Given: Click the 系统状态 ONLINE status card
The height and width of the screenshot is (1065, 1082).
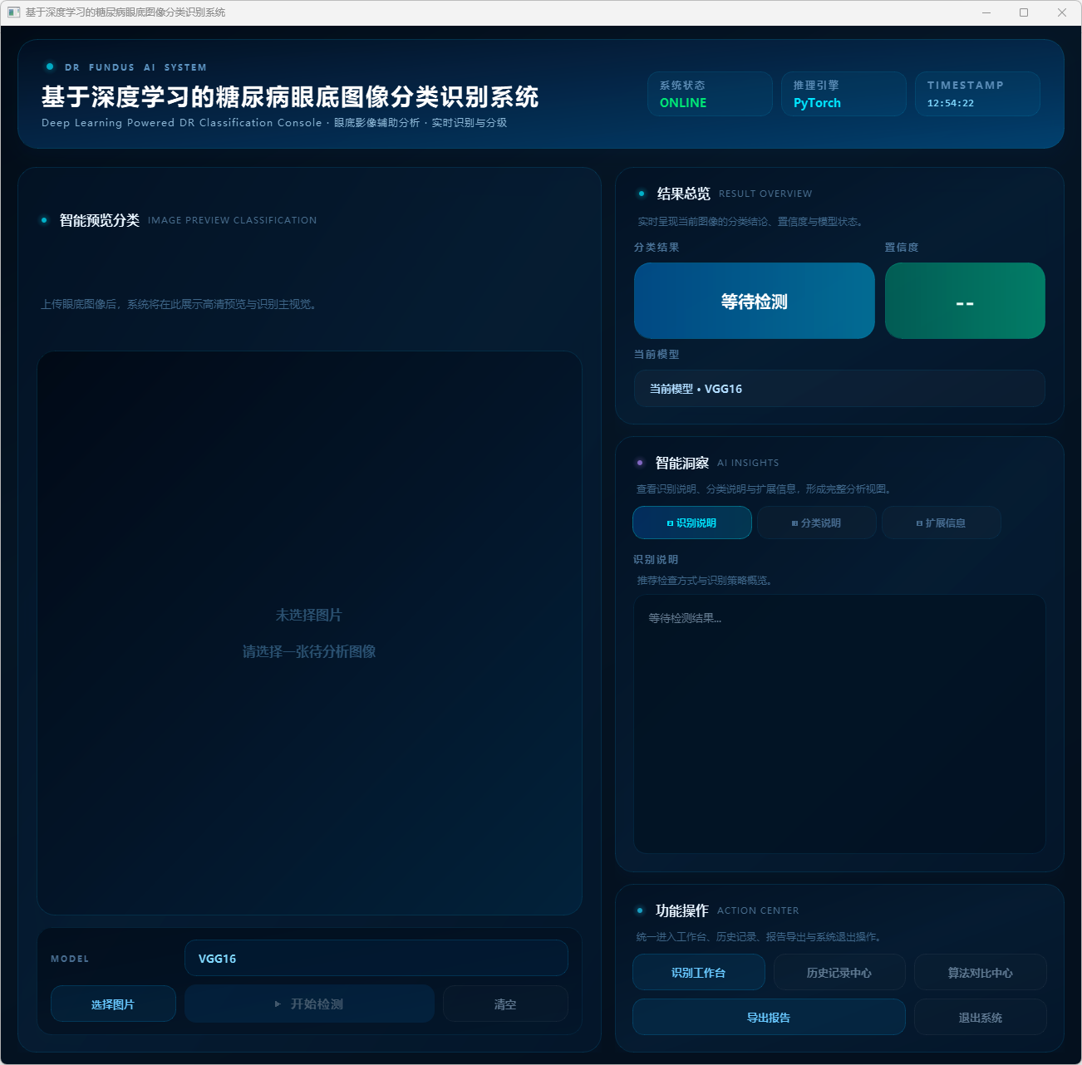Looking at the screenshot, I should 709,94.
